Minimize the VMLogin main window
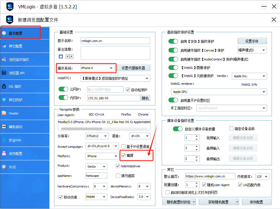The image size is (280, 209). [x=264, y=7]
